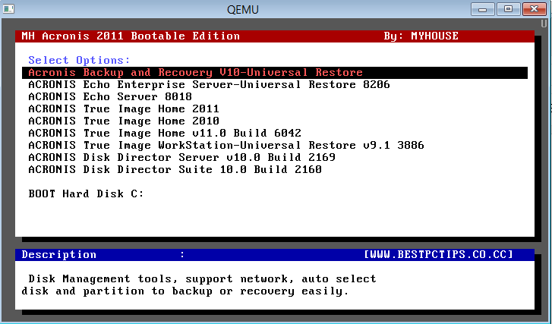
Task: Select Disk Director Server v10.0 Build 2169
Action: click(x=181, y=158)
